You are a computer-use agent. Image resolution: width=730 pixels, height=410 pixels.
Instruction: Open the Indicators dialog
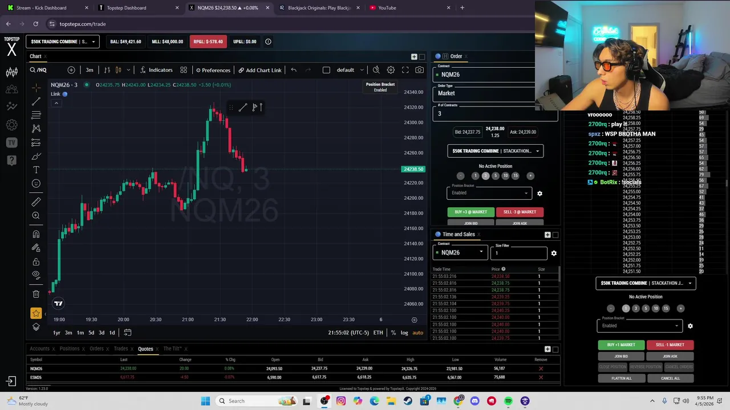click(x=156, y=70)
